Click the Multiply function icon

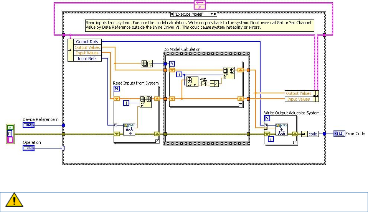[x=214, y=83]
